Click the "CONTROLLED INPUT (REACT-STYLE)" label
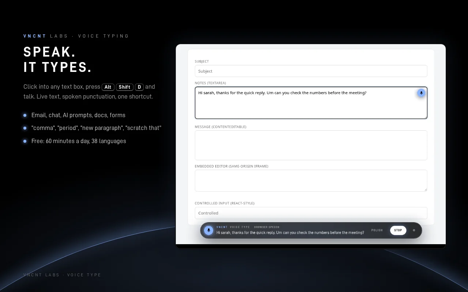This screenshot has height=292, width=468. [224, 203]
